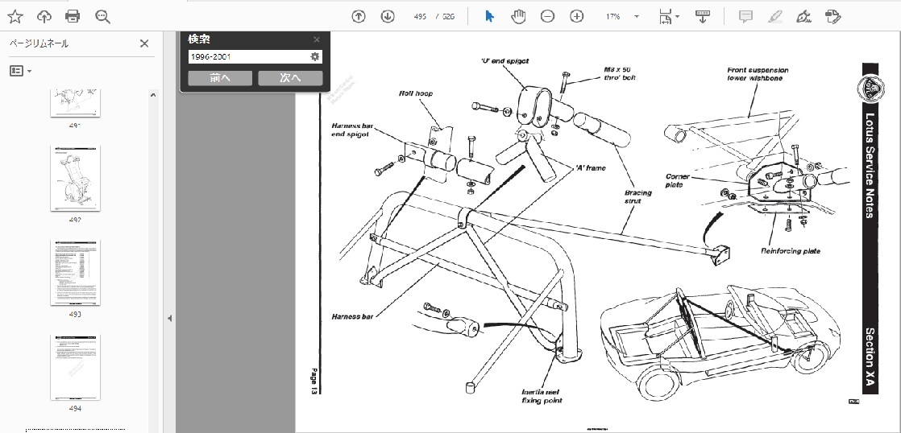This screenshot has height=433, width=901.
Task: Choose the selection arrow tool
Action: [x=489, y=17]
